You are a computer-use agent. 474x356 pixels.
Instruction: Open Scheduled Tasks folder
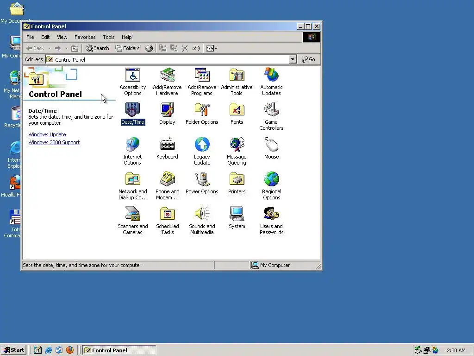click(x=167, y=221)
